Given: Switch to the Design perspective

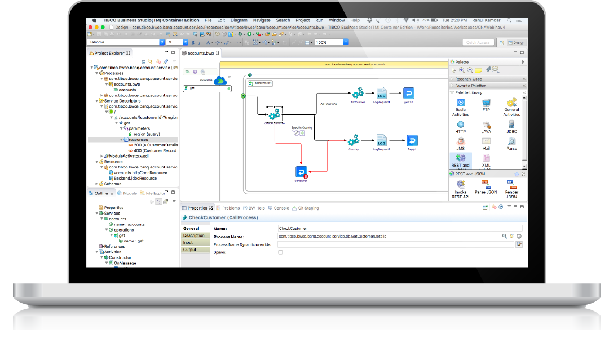Looking at the screenshot, I should (x=517, y=42).
